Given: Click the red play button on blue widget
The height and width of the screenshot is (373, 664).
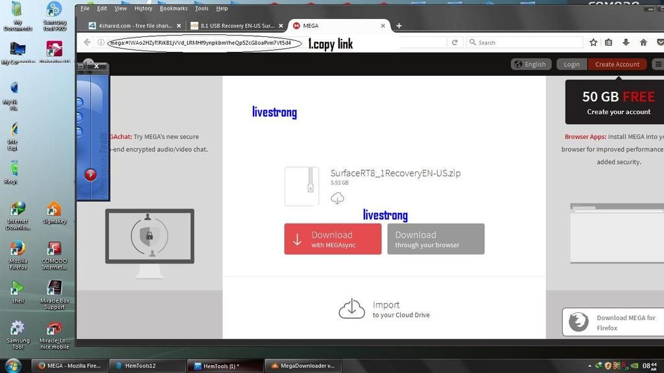Looking at the screenshot, I should 91,174.
